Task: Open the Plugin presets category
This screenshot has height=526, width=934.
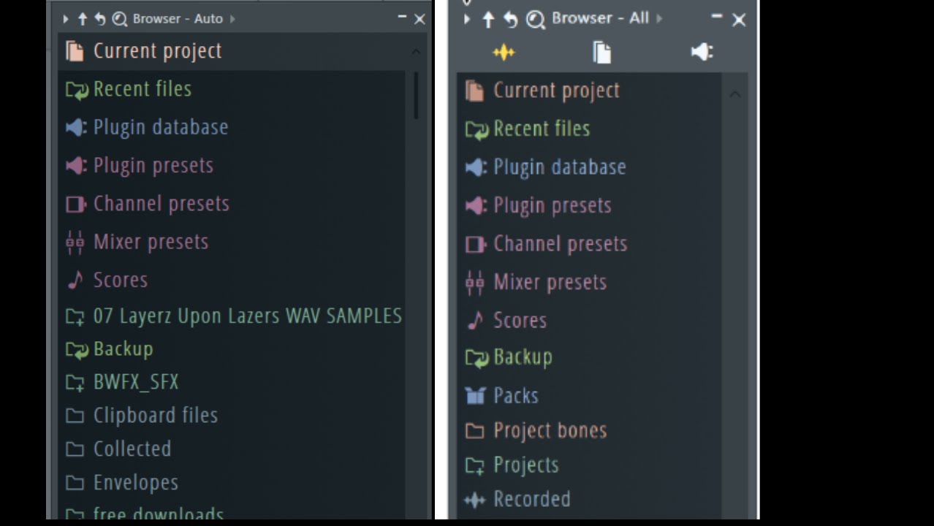Action: click(x=153, y=165)
